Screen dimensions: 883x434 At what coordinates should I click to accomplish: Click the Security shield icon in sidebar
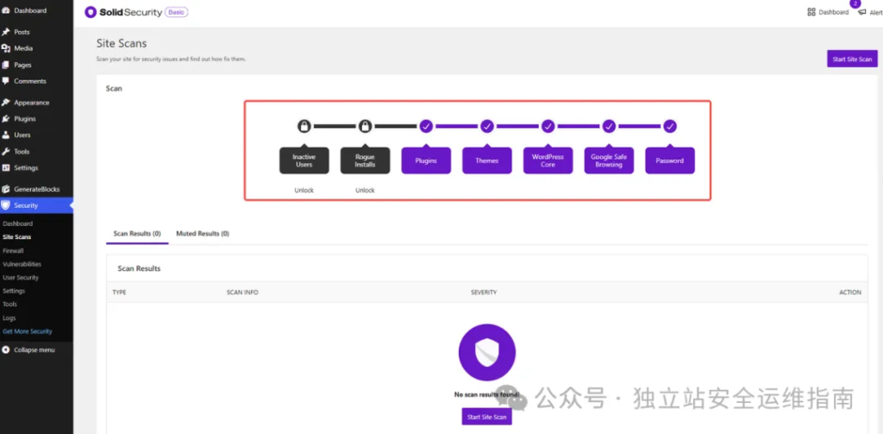6,205
